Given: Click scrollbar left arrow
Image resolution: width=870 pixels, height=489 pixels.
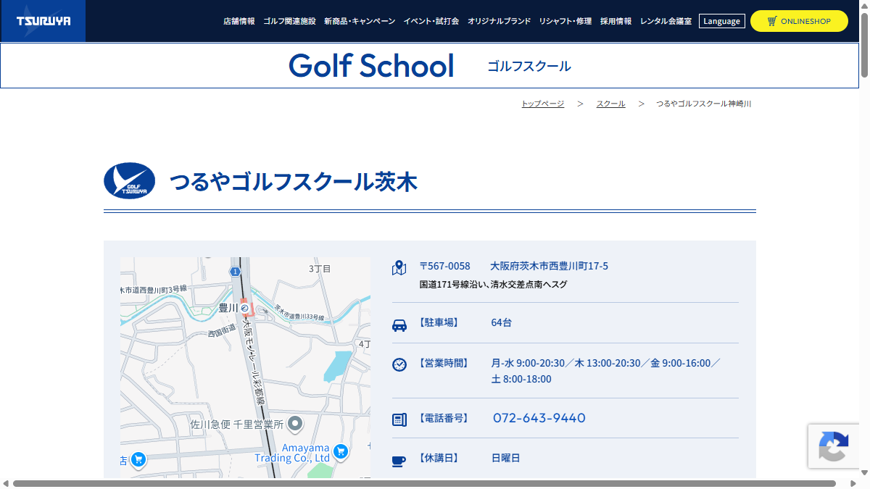Looking at the screenshot, I should coord(5,483).
